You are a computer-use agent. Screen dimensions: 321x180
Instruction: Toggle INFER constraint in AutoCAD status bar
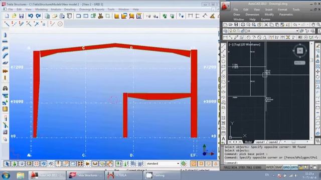[270, 167]
